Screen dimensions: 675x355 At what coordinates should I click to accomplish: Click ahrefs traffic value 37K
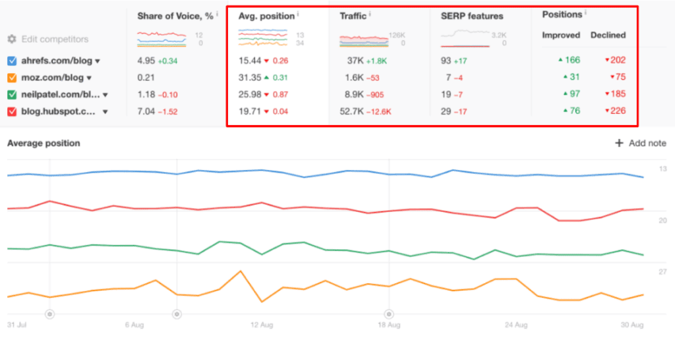pos(355,61)
